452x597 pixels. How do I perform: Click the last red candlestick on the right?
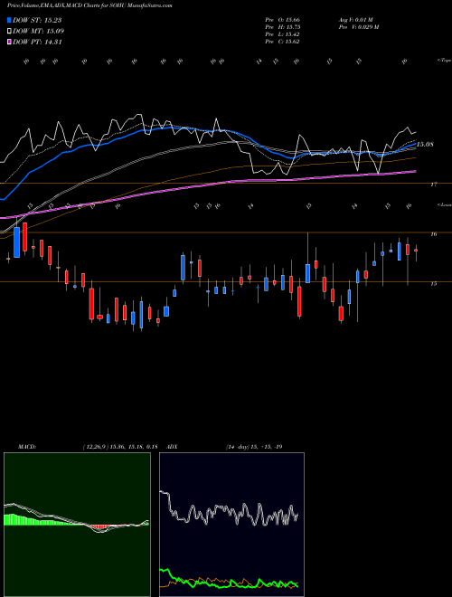click(416, 251)
